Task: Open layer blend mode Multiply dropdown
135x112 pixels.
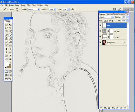Action: 112,17
